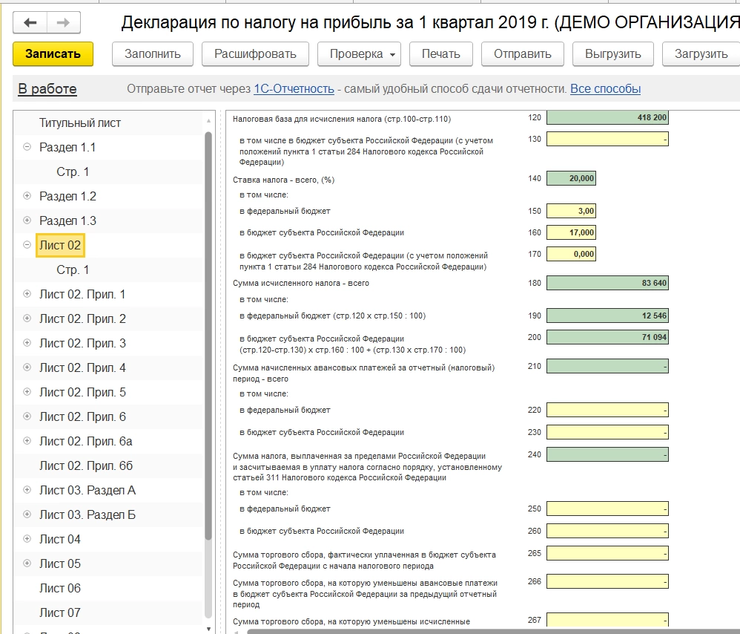Open the Проверка dropdown menu

[359, 54]
